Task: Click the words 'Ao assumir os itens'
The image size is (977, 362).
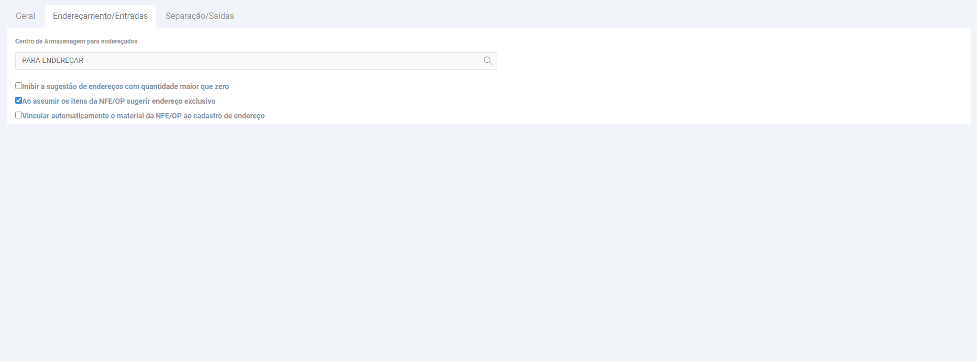Action: (x=54, y=101)
